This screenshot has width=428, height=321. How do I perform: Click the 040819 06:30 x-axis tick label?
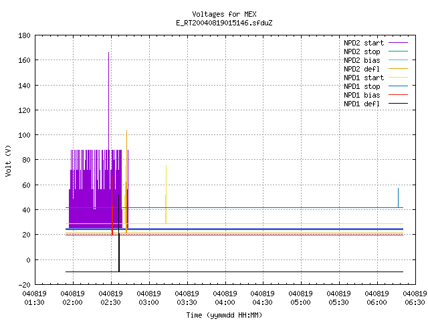(x=415, y=298)
